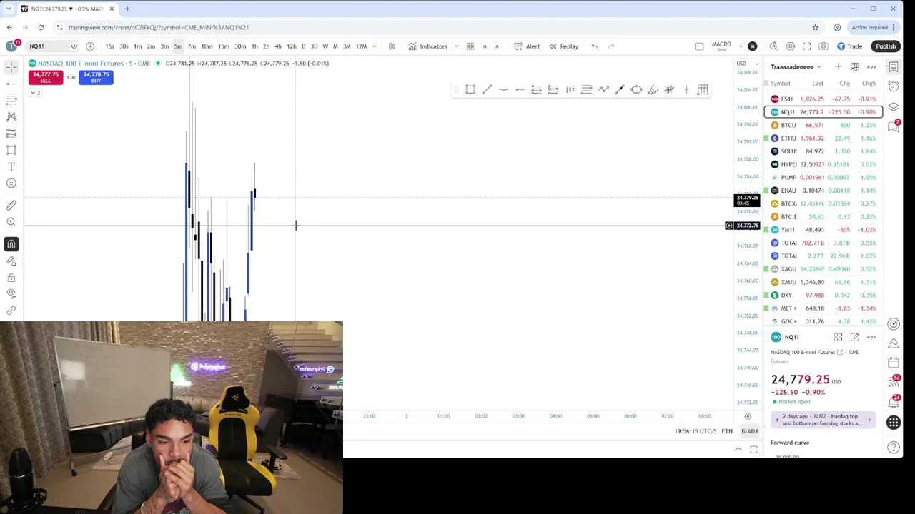Screen dimensions: 915x514
Task: Click the red SELL 24,777.75 button
Action: pos(46,77)
